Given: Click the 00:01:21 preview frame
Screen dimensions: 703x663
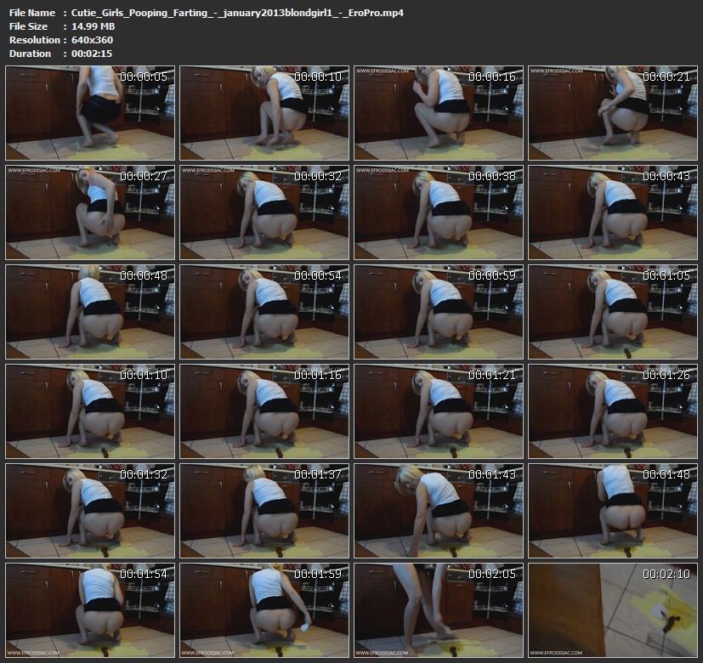Looking at the screenshot, I should [x=438, y=411].
